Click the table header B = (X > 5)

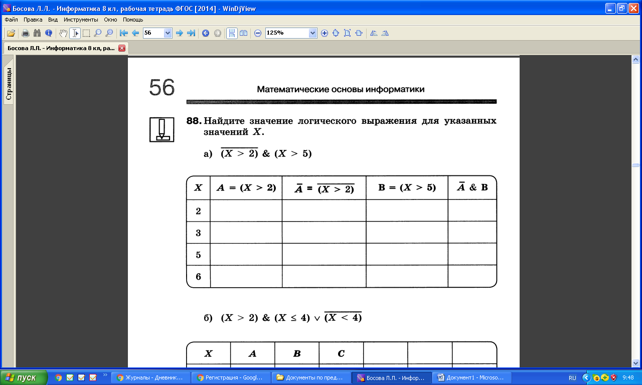407,188
